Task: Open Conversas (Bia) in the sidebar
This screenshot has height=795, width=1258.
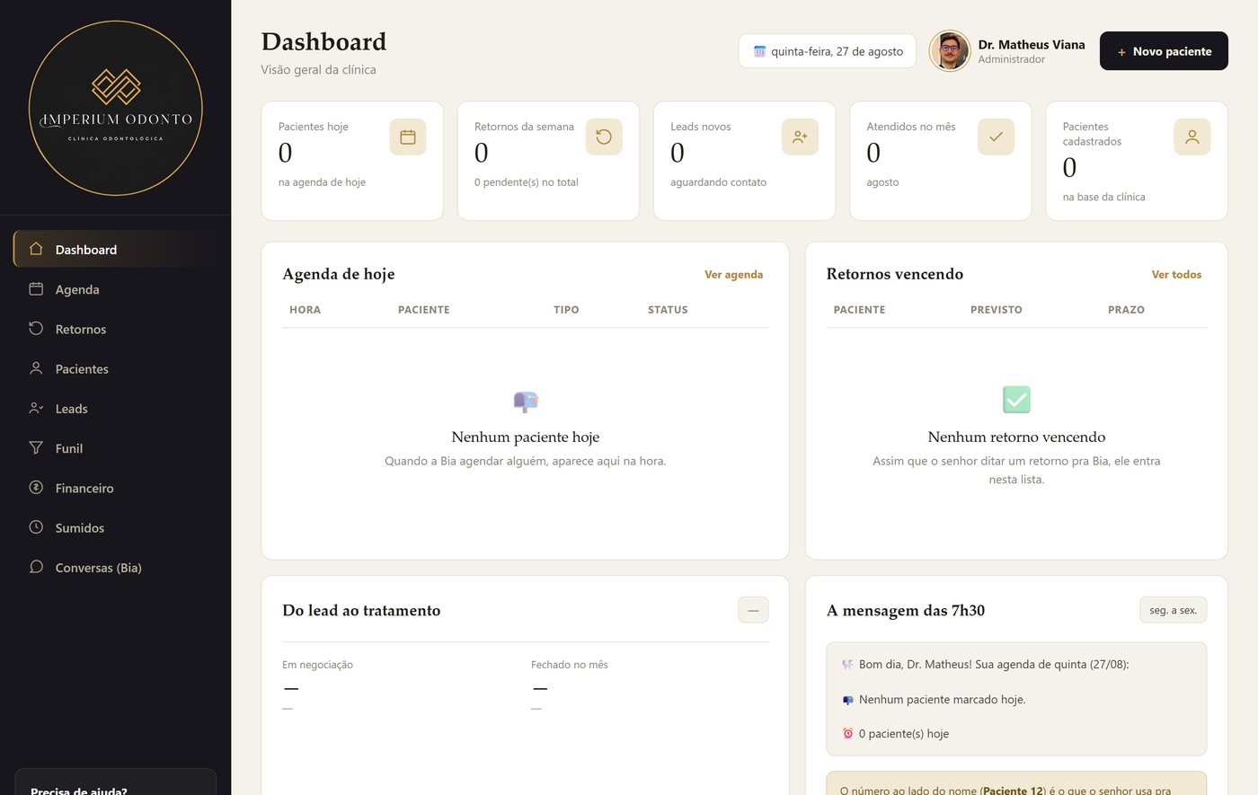Action: (x=115, y=568)
